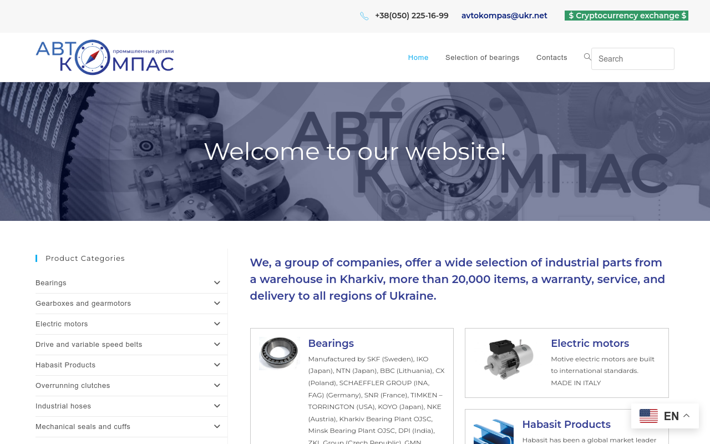Screen dimensions: 710x444
Task: Open the Habasit Products heading link
Action: click(x=566, y=425)
